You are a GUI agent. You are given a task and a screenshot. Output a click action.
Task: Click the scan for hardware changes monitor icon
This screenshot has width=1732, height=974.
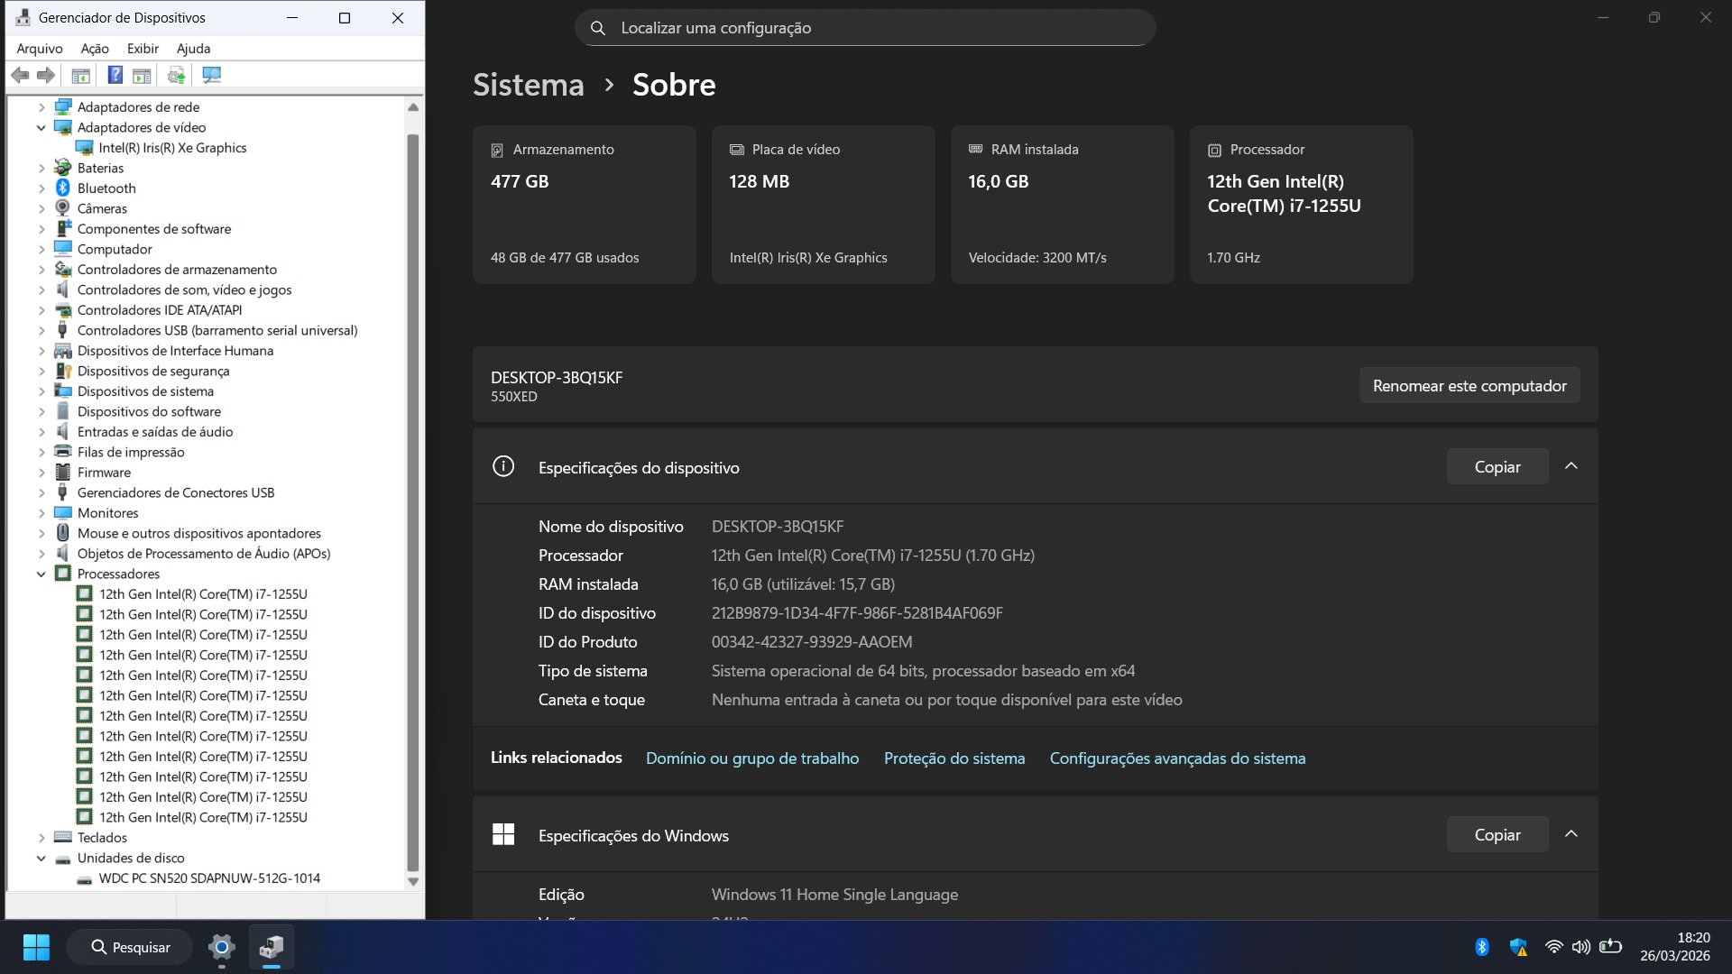point(211,75)
